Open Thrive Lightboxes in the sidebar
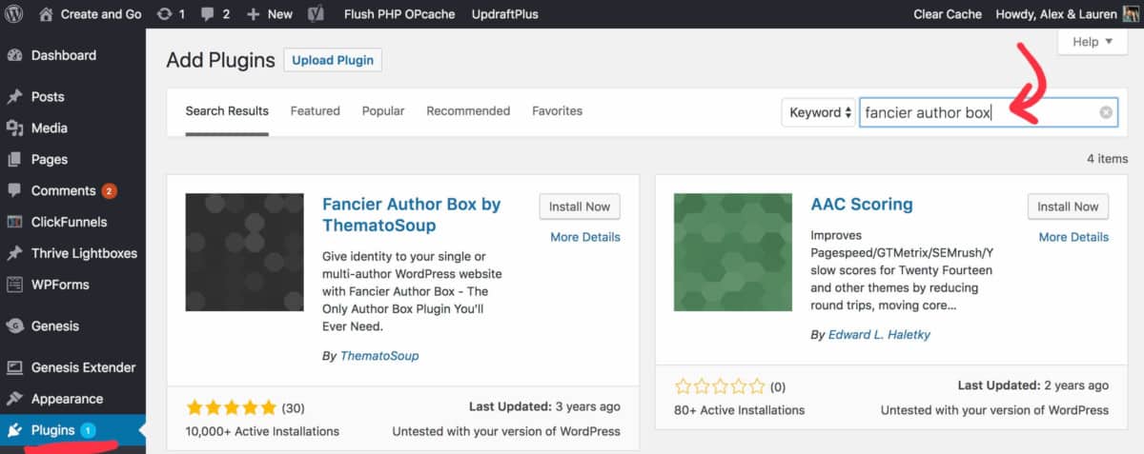Viewport: 1144px width, 454px height. pos(84,253)
